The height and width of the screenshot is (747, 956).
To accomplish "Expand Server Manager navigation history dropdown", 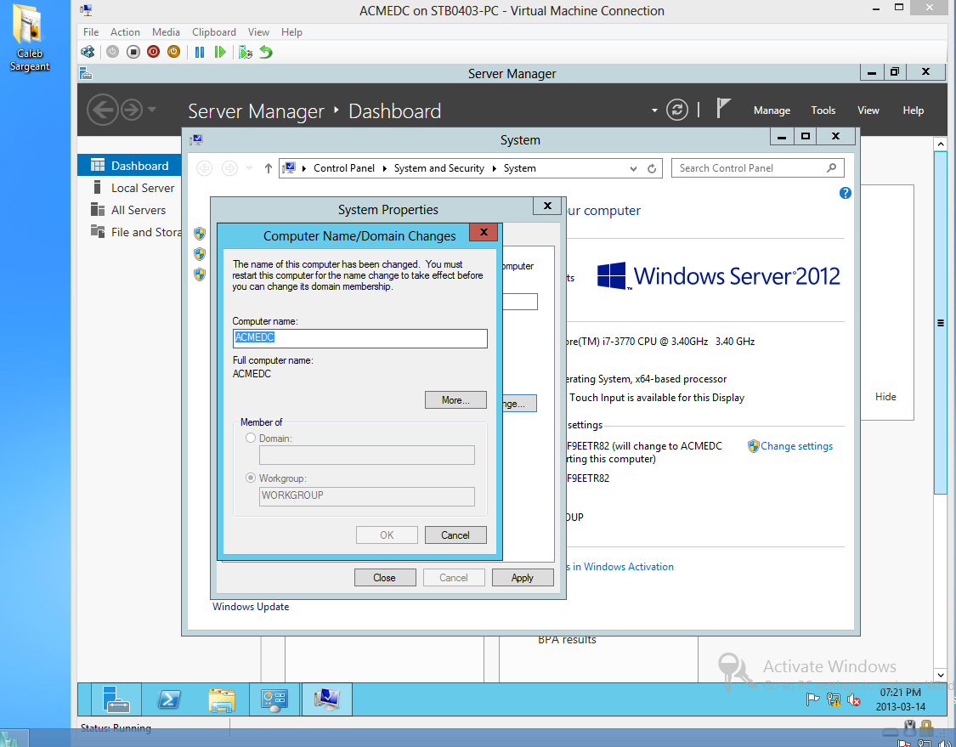I will [152, 110].
